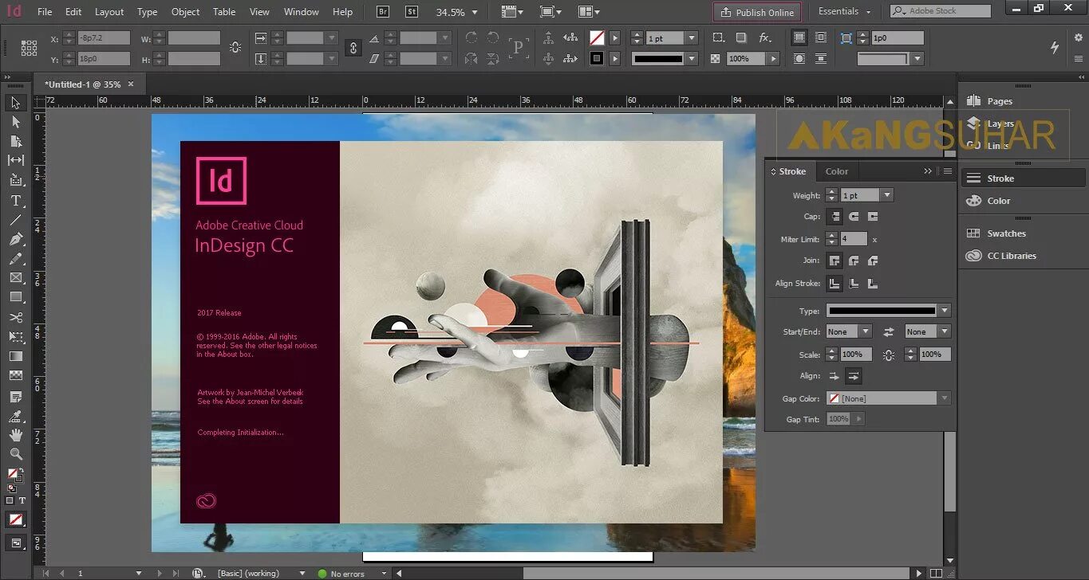The image size is (1089, 580).
Task: Click the drop shadow icon
Action: pyautogui.click(x=741, y=37)
